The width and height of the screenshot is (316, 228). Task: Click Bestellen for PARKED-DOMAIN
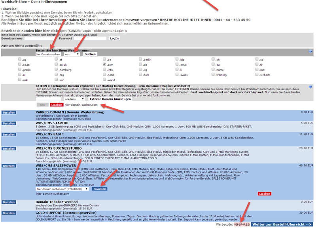point(9,112)
